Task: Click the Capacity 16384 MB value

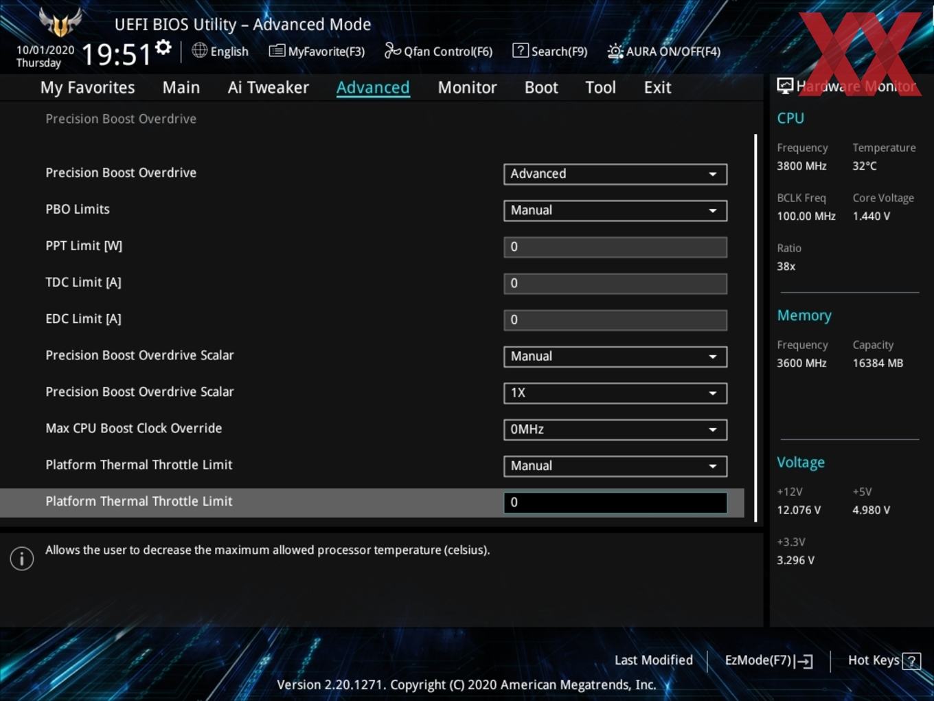Action: [x=878, y=363]
